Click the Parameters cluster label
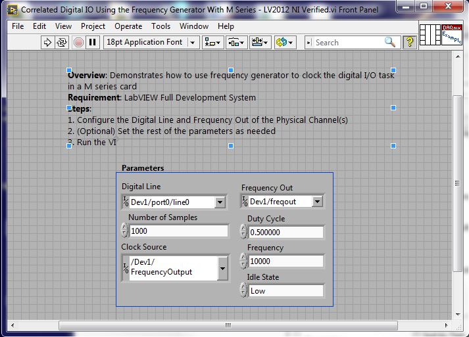Image resolution: width=469 pixels, height=337 pixels. [143, 168]
